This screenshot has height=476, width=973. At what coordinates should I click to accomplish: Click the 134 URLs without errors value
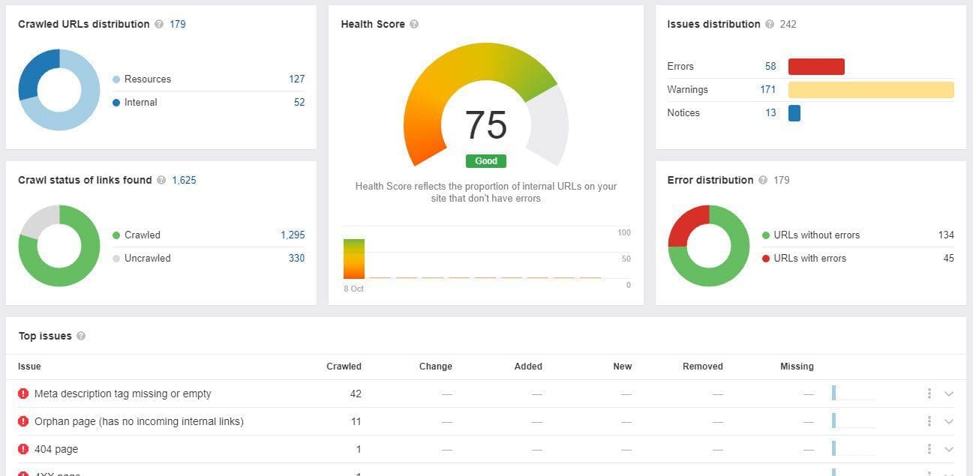click(x=946, y=235)
